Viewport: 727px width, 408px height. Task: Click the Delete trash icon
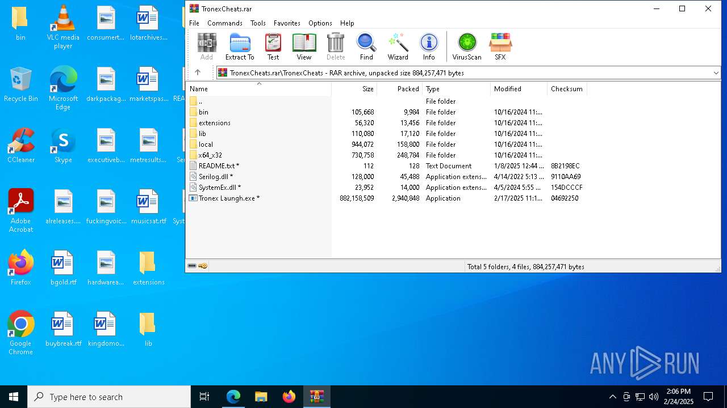click(336, 46)
